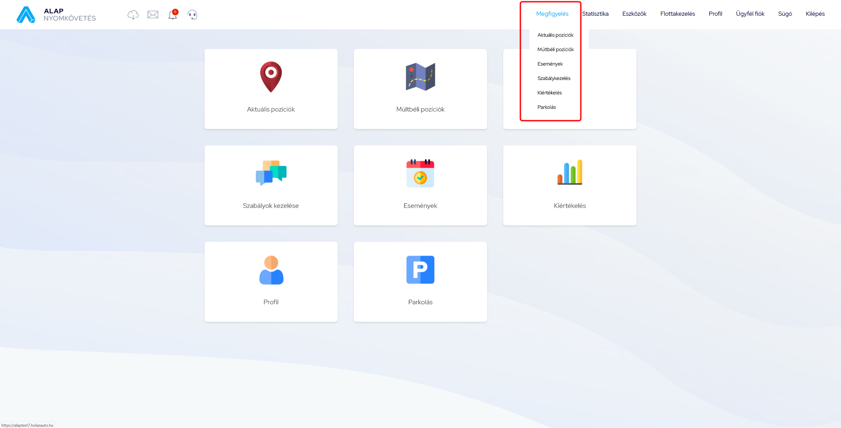
Task: Click the Profil user avatar tile
Action: tap(271, 282)
